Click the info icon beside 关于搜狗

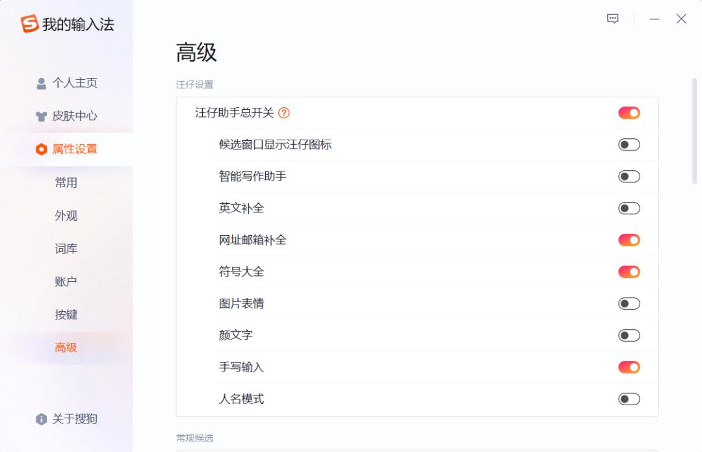(x=40, y=419)
